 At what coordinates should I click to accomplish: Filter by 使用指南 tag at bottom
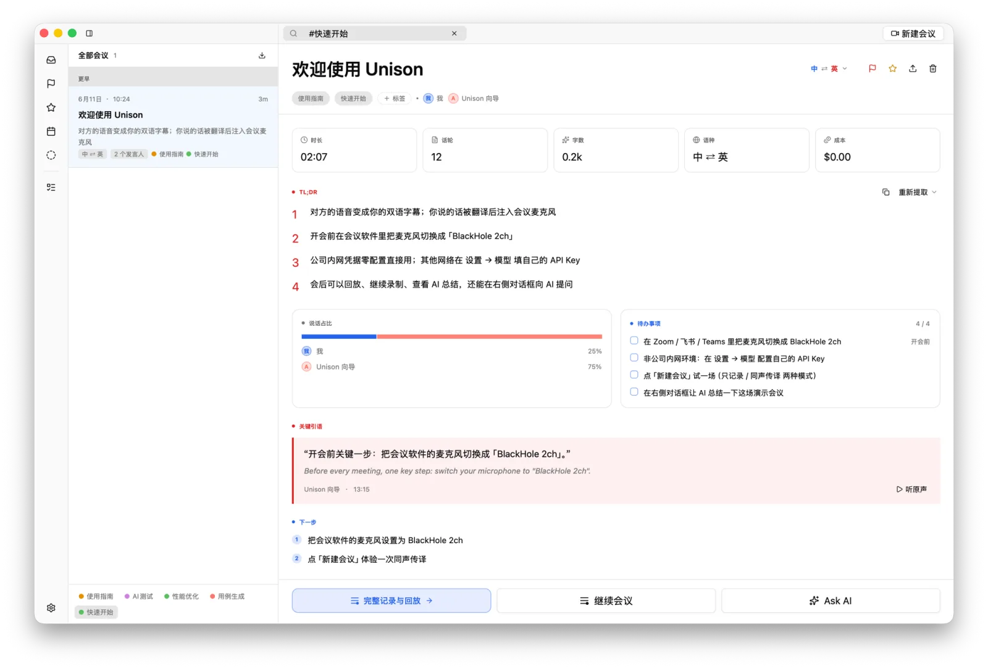[x=96, y=596]
